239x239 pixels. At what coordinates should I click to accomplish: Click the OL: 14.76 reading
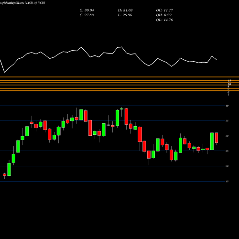pos(164,20)
